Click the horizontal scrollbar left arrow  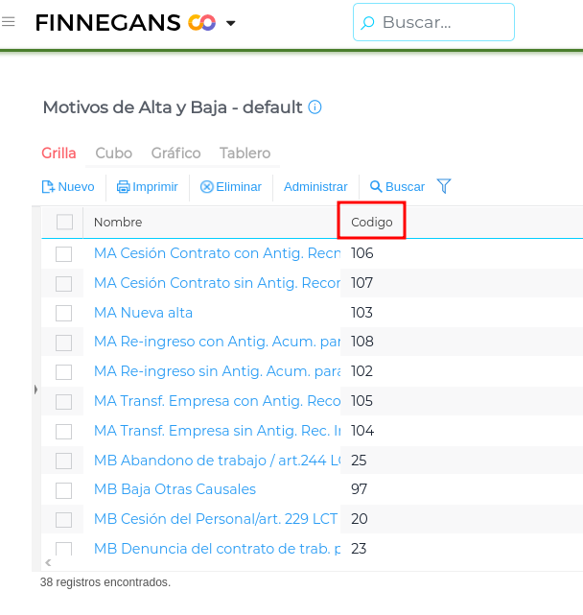click(x=48, y=563)
